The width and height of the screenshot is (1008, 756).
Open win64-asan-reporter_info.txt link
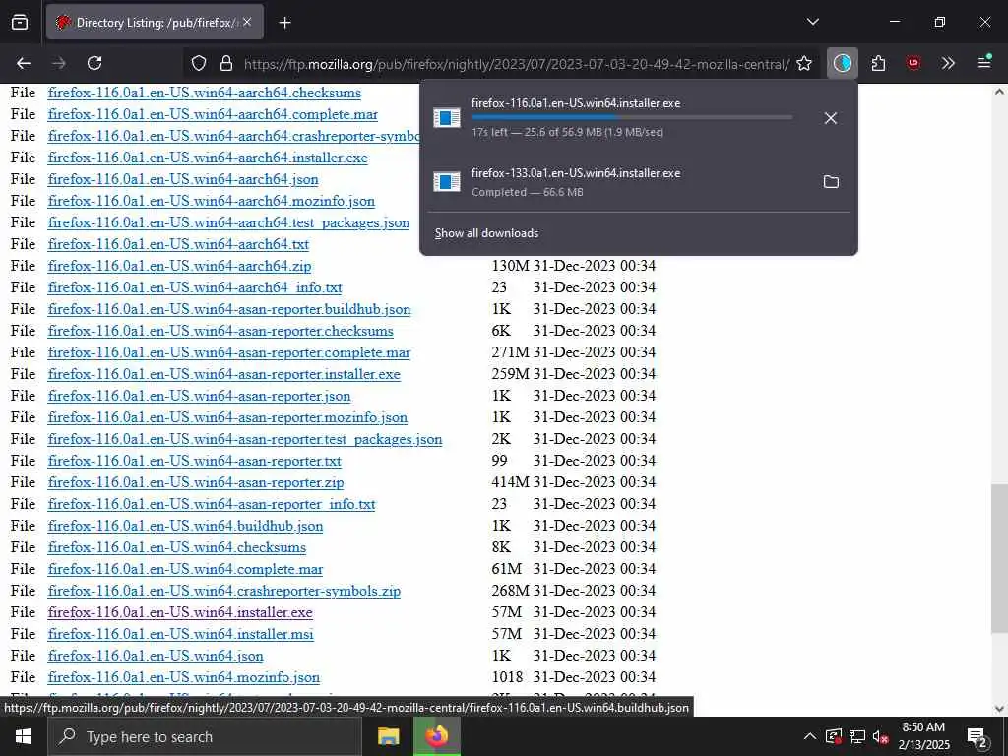(x=212, y=504)
